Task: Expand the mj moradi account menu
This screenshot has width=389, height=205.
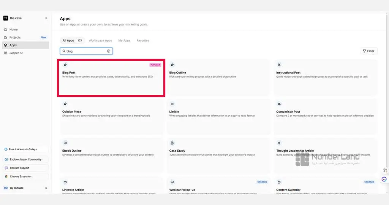Action: pos(46,188)
